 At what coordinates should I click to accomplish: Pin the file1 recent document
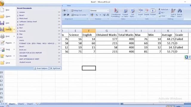tap(59, 28)
